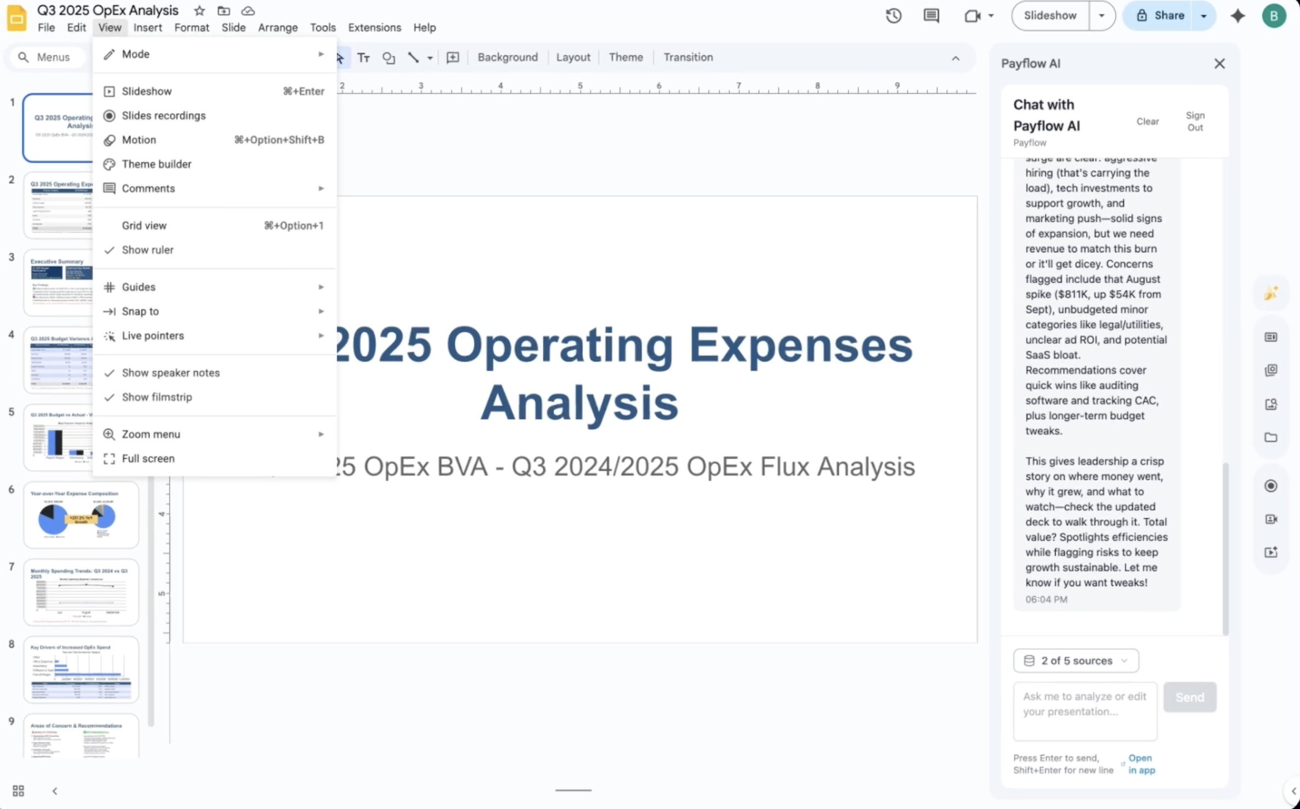Disable Show filmstrip option
The height and width of the screenshot is (809, 1300).
click(x=157, y=397)
